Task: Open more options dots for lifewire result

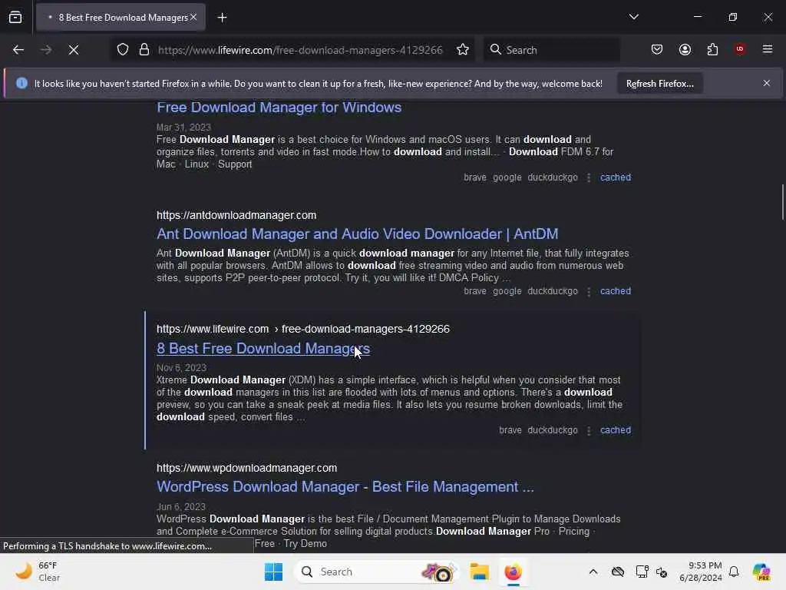Action: [x=589, y=430]
